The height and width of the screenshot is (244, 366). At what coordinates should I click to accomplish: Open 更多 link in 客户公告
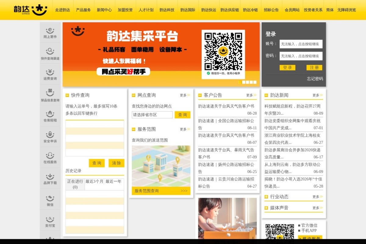tap(251, 95)
